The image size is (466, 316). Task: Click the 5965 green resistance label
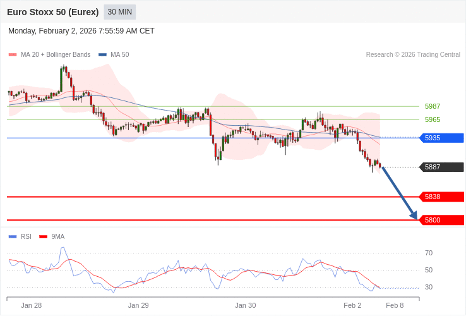[433, 119]
